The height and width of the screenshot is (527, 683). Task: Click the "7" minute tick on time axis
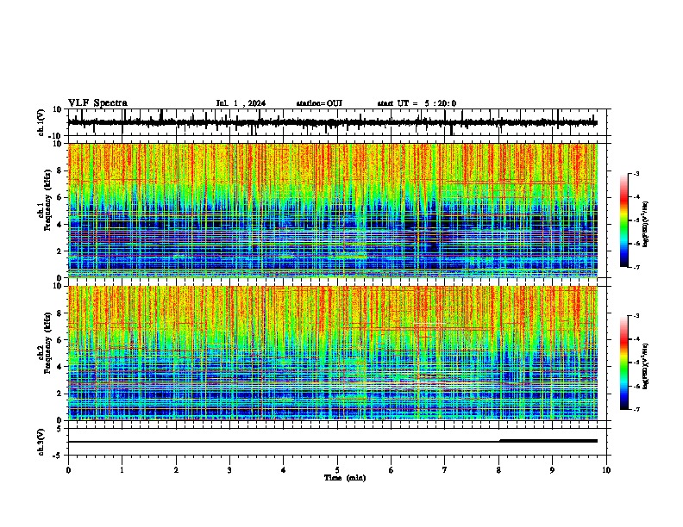pos(445,470)
